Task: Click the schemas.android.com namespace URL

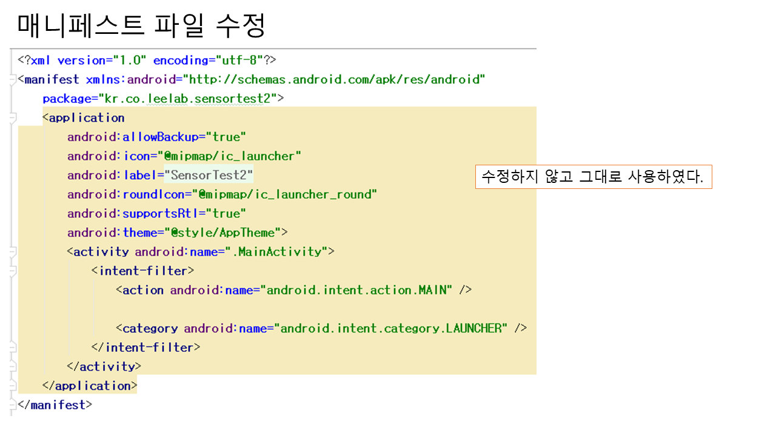Action: (x=337, y=79)
